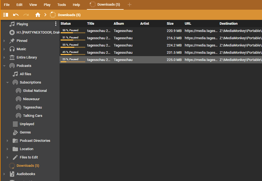Add a new tab with plus button
Image resolution: width=262 pixels, height=181 pixels.
click(x=130, y=5)
